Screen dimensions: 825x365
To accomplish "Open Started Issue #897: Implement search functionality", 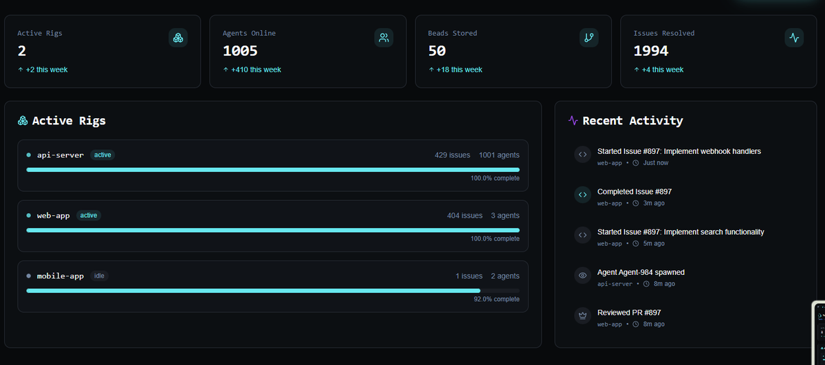I will tap(681, 232).
